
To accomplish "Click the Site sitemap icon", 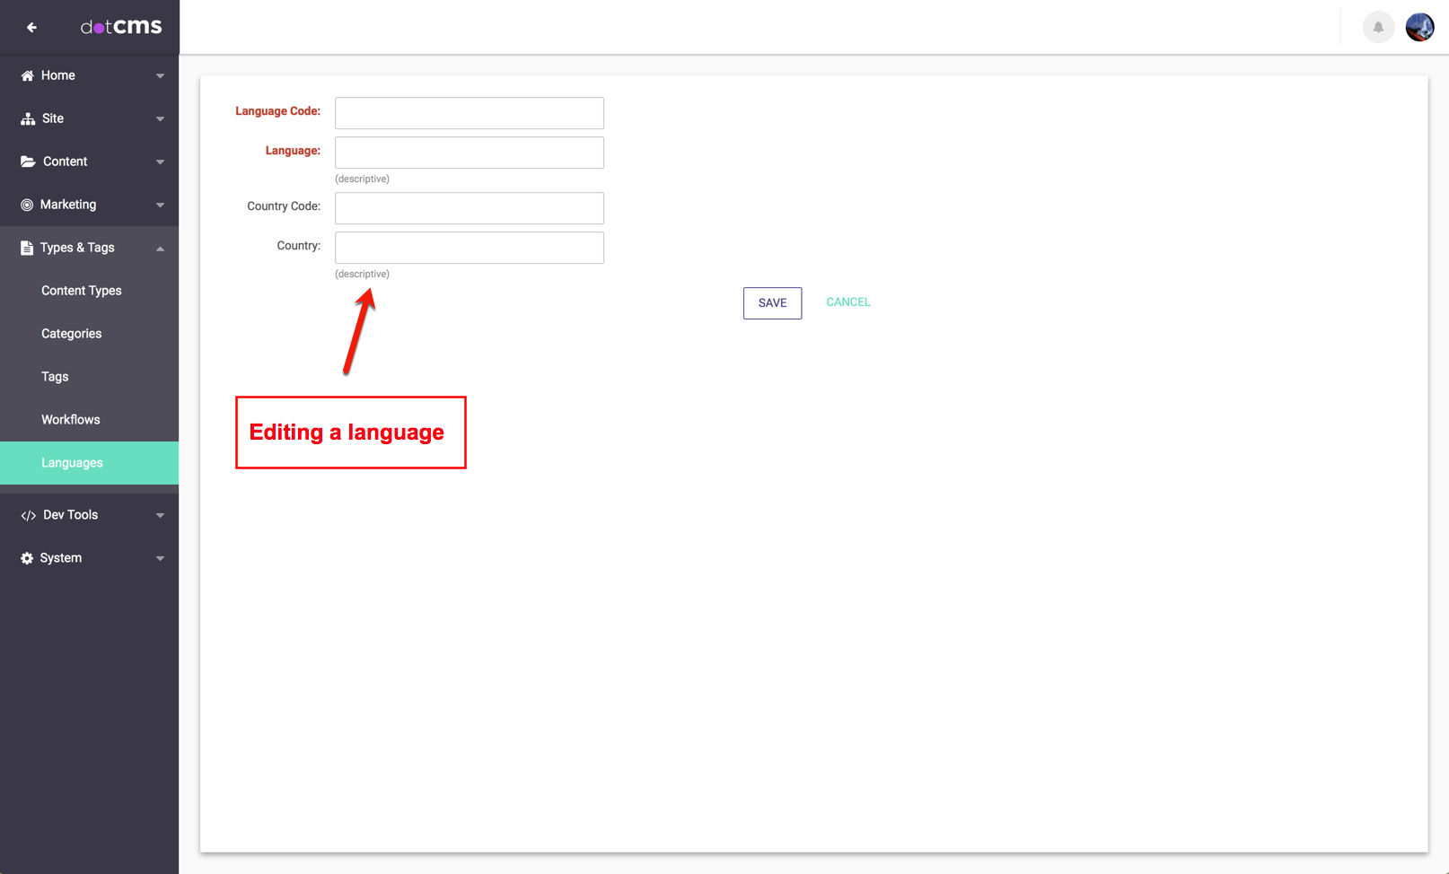I will tap(28, 119).
